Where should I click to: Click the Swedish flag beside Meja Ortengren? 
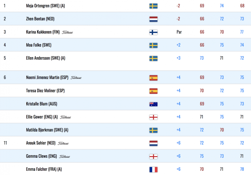click(153, 6)
